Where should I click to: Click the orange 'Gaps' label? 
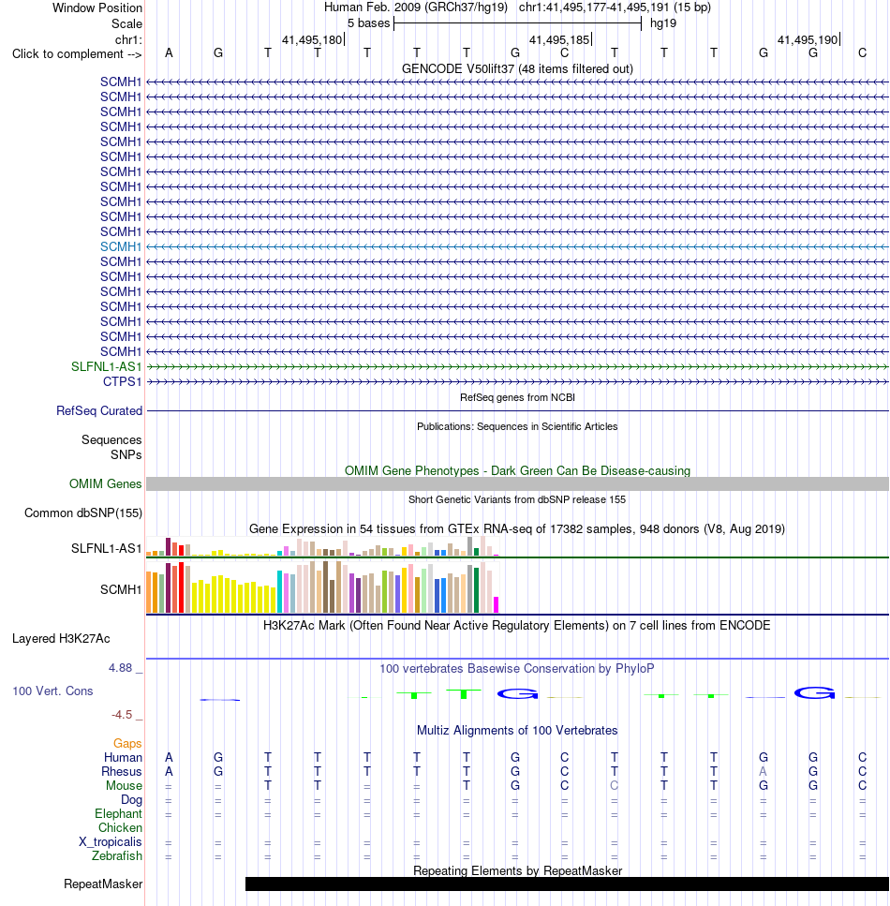127,744
